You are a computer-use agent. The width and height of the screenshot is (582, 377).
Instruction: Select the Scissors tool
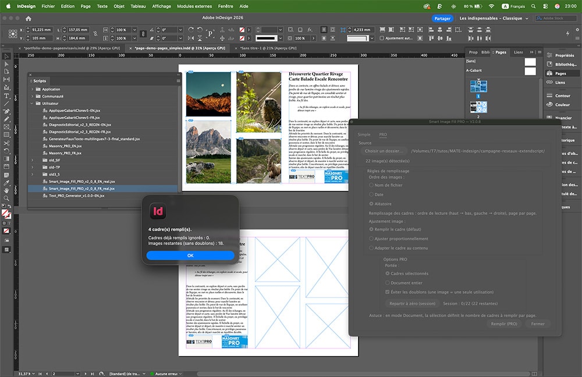coord(6,142)
